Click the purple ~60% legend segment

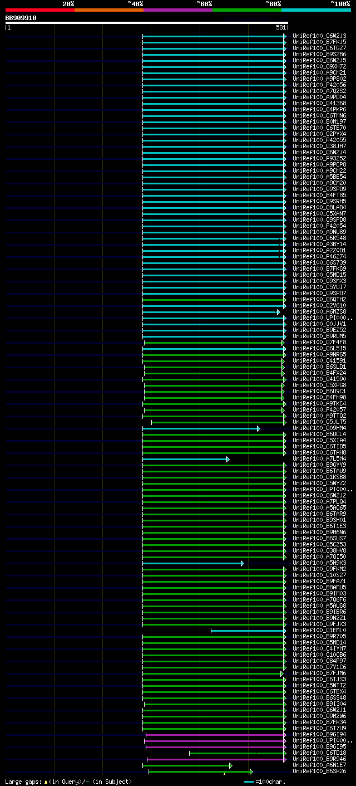tap(178, 10)
